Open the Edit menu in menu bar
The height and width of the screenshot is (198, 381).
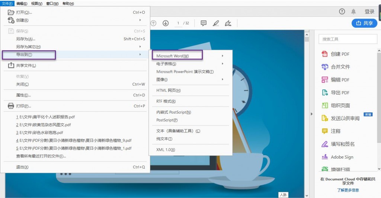click(x=22, y=3)
